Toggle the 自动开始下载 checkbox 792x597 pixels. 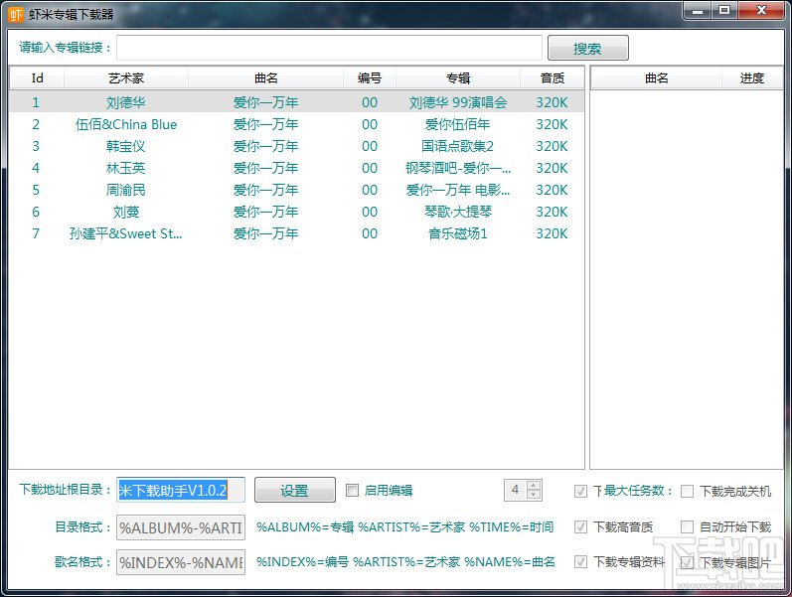pos(687,526)
